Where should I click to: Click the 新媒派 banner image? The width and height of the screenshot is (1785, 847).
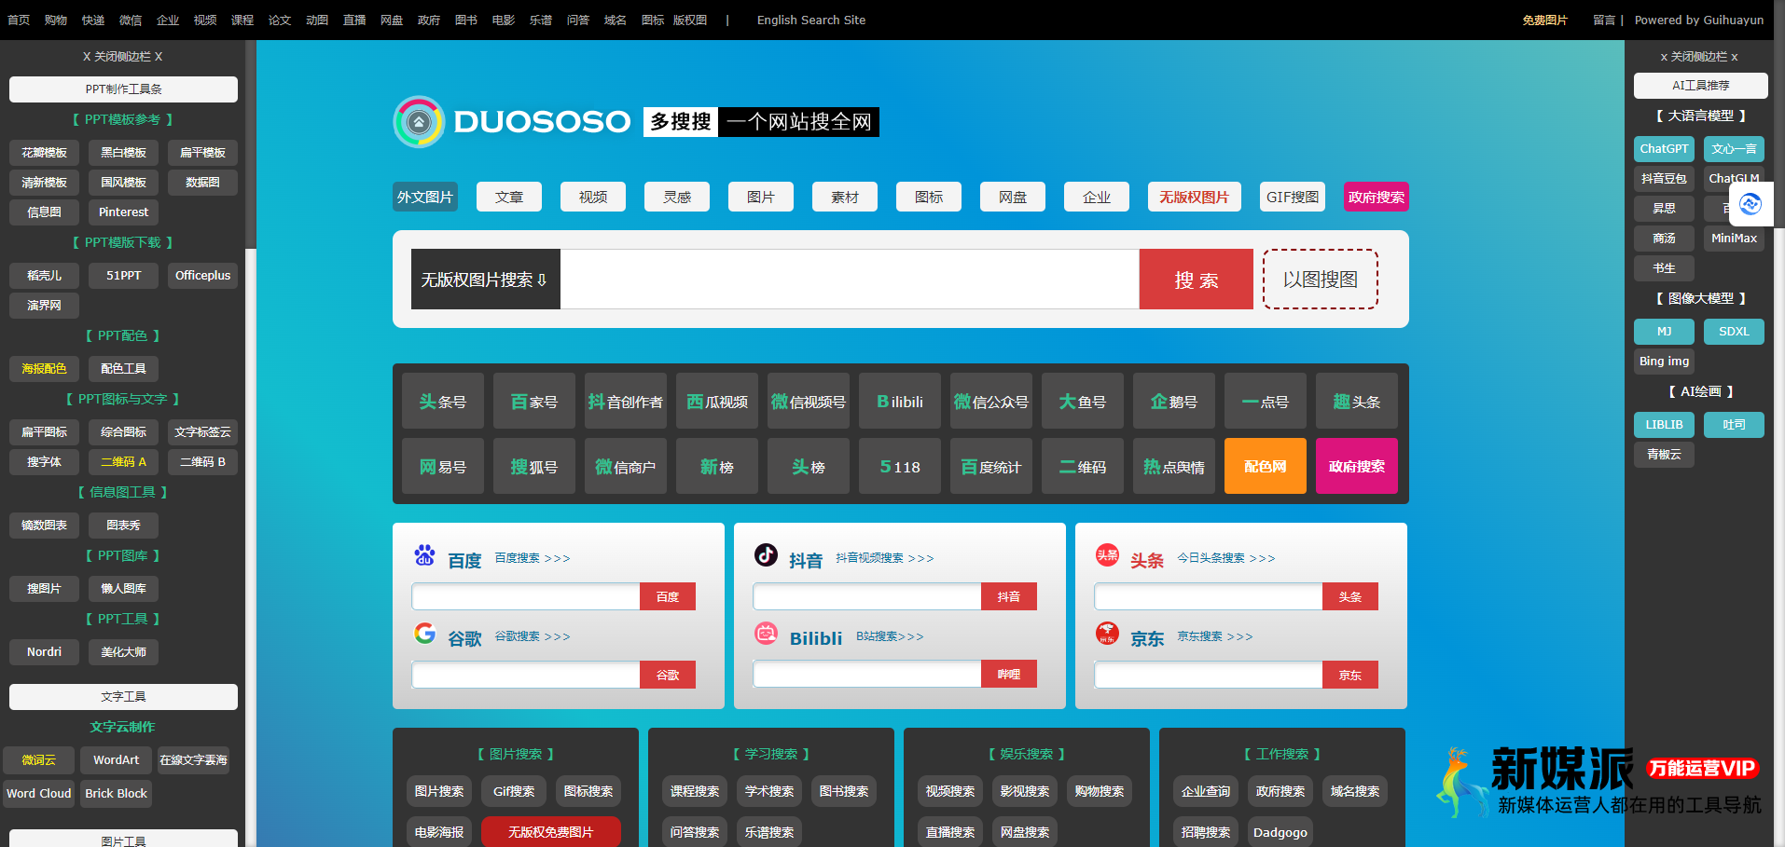pos(1598,781)
